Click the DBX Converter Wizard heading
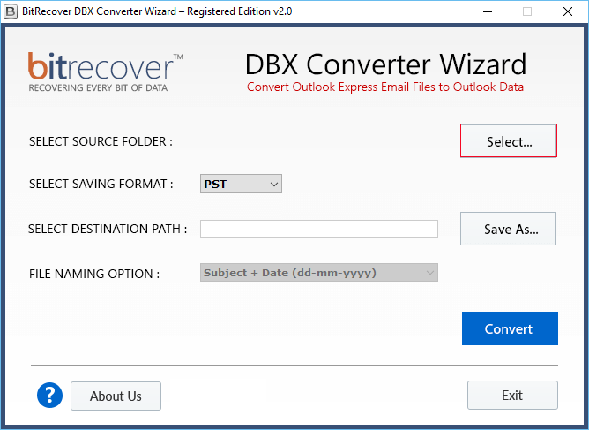This screenshot has width=589, height=430. (x=385, y=64)
